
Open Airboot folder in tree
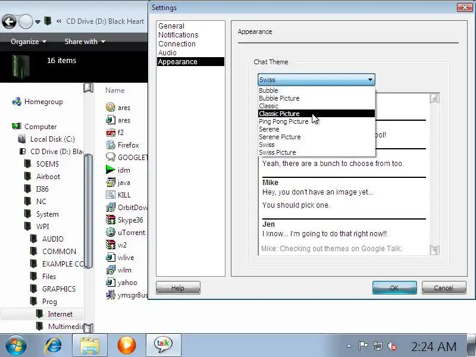pyautogui.click(x=48, y=176)
